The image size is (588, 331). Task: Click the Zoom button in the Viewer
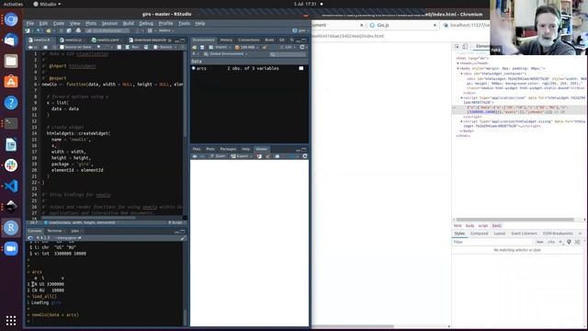click(218, 156)
